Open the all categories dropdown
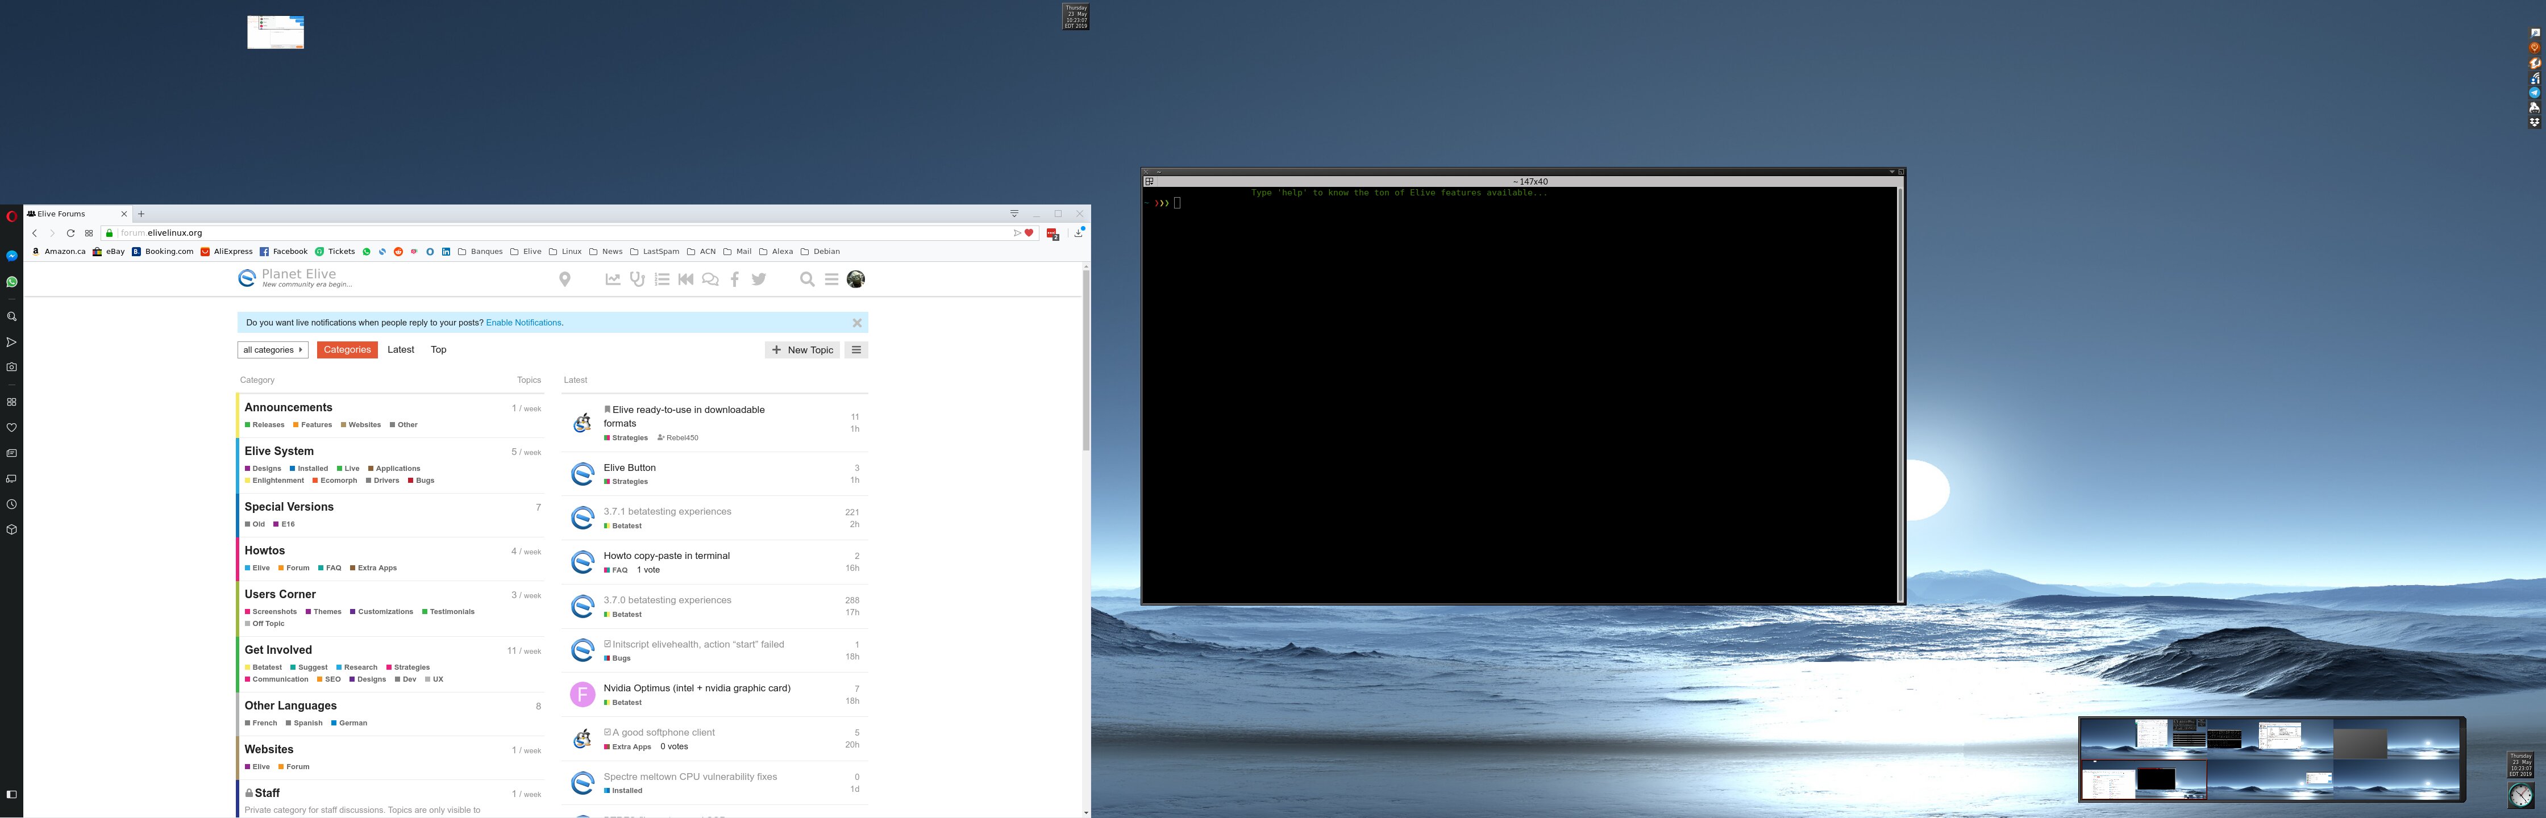Screen dimensions: 2546x818 point(273,350)
